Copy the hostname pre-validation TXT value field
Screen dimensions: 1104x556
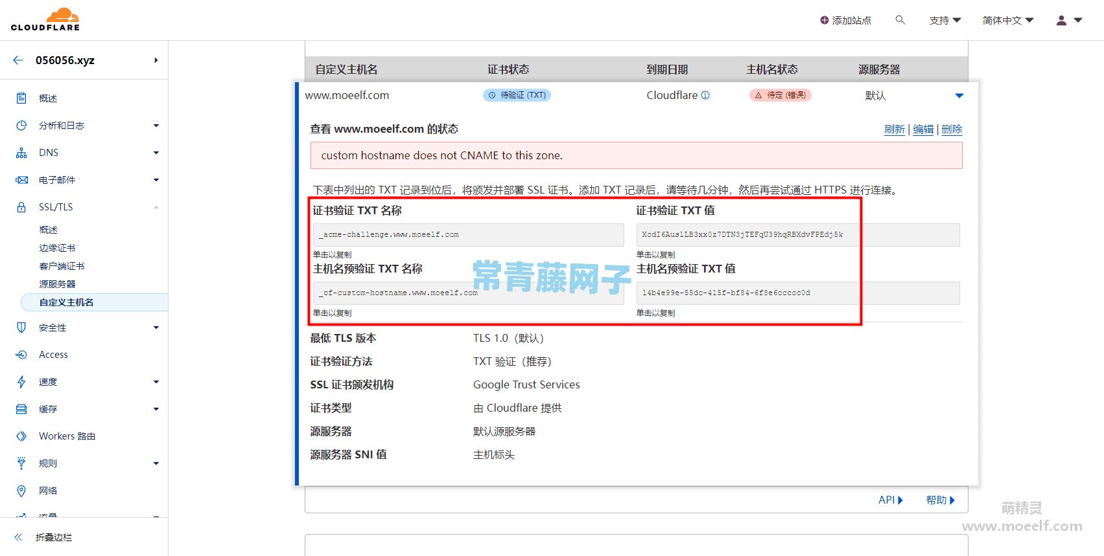798,293
